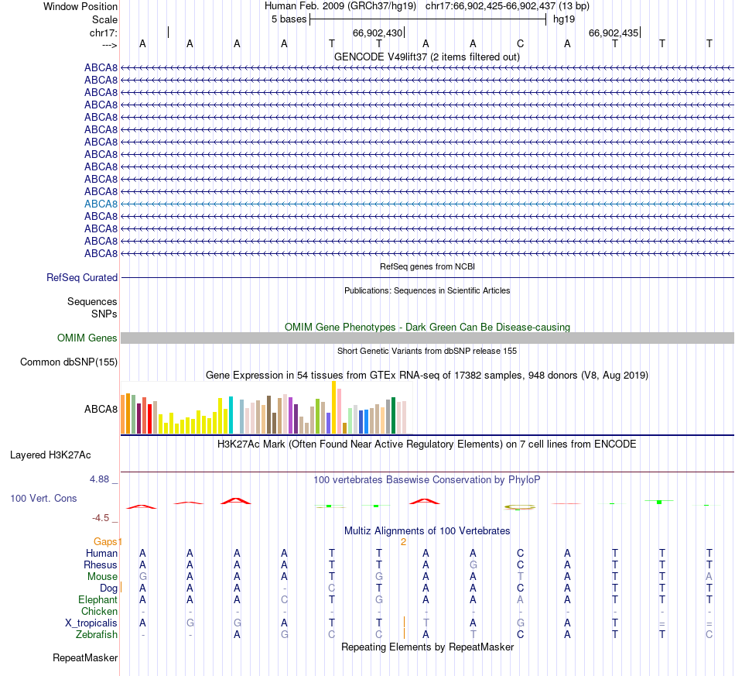Click the Gaps row label
Viewport: 735px width, 676px height.
tap(105, 542)
